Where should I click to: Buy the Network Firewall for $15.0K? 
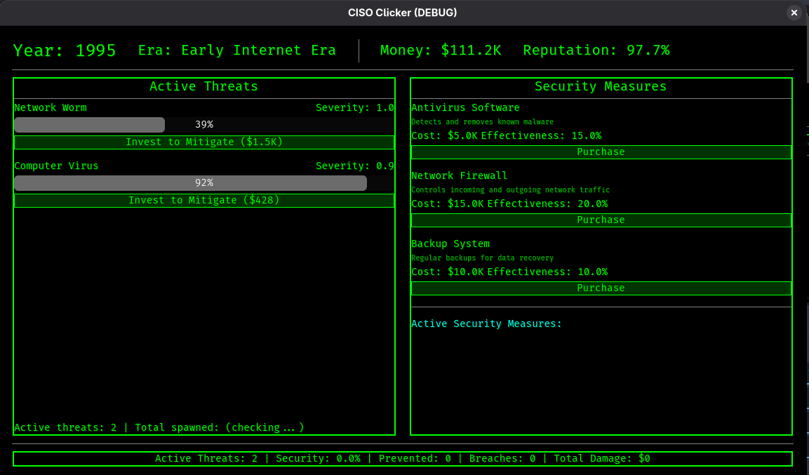[x=601, y=220]
